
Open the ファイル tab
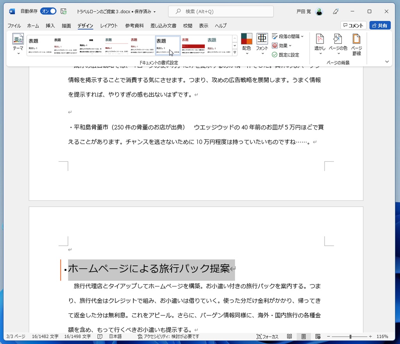pyautogui.click(x=14, y=25)
